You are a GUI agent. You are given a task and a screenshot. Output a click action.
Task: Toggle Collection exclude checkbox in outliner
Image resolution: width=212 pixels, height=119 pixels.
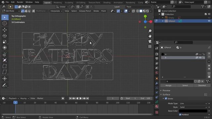pyautogui.click(x=206, y=14)
